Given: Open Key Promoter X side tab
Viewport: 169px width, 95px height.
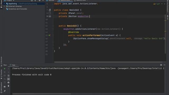Looking at the screenshot, I should tap(168, 6).
